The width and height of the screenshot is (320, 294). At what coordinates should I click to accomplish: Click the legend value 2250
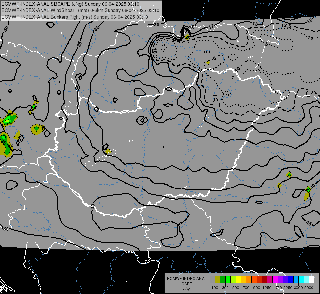point(288,288)
